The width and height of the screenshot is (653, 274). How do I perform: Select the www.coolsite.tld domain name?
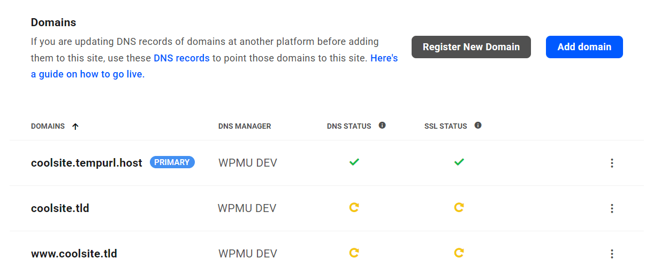(74, 254)
